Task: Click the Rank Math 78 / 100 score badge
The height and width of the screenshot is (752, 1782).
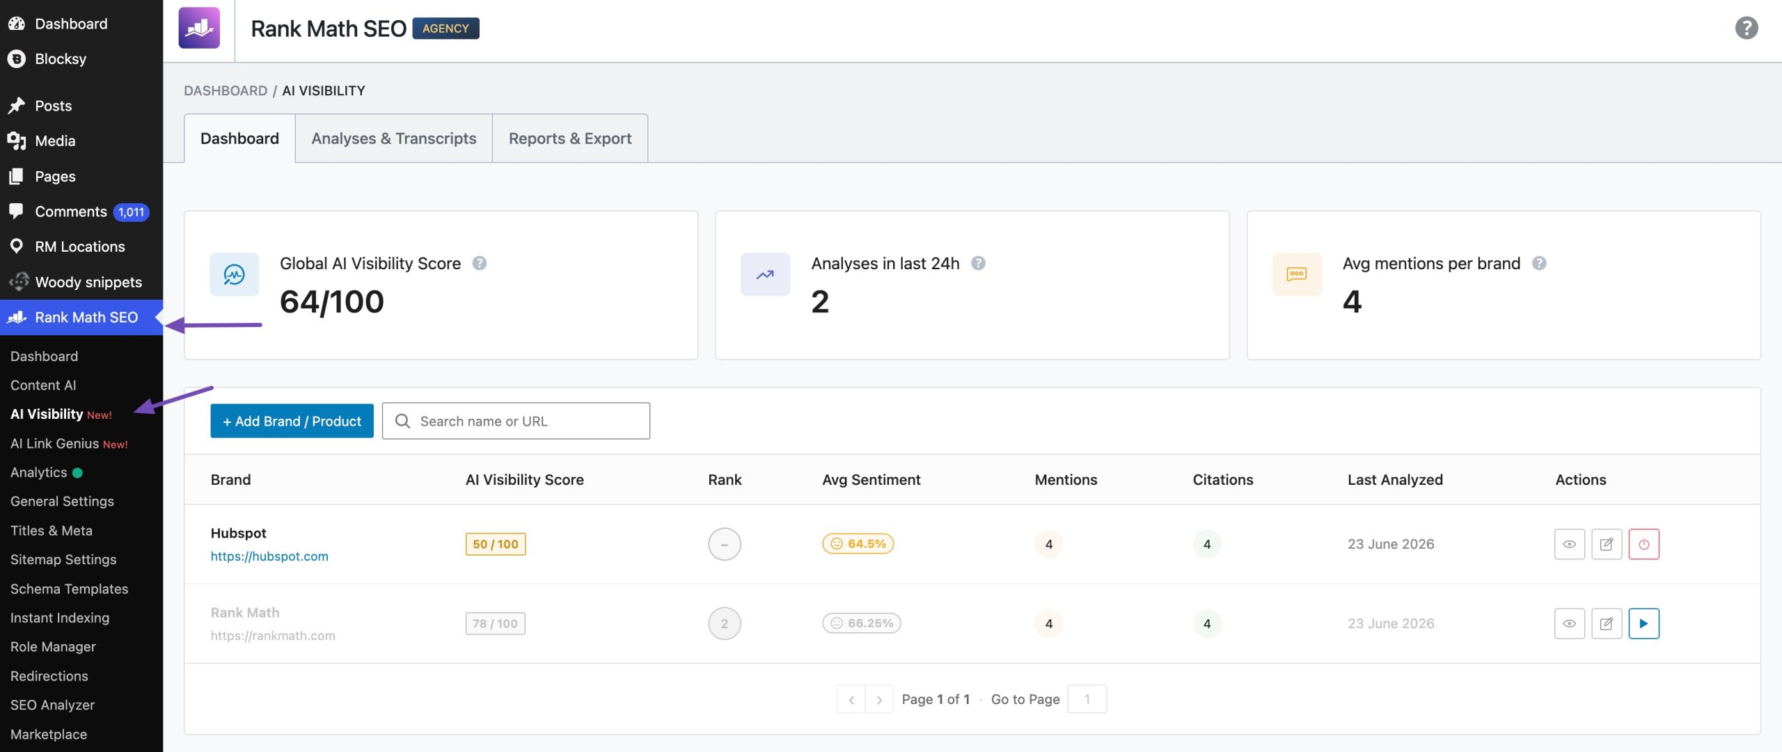Action: pos(496,623)
